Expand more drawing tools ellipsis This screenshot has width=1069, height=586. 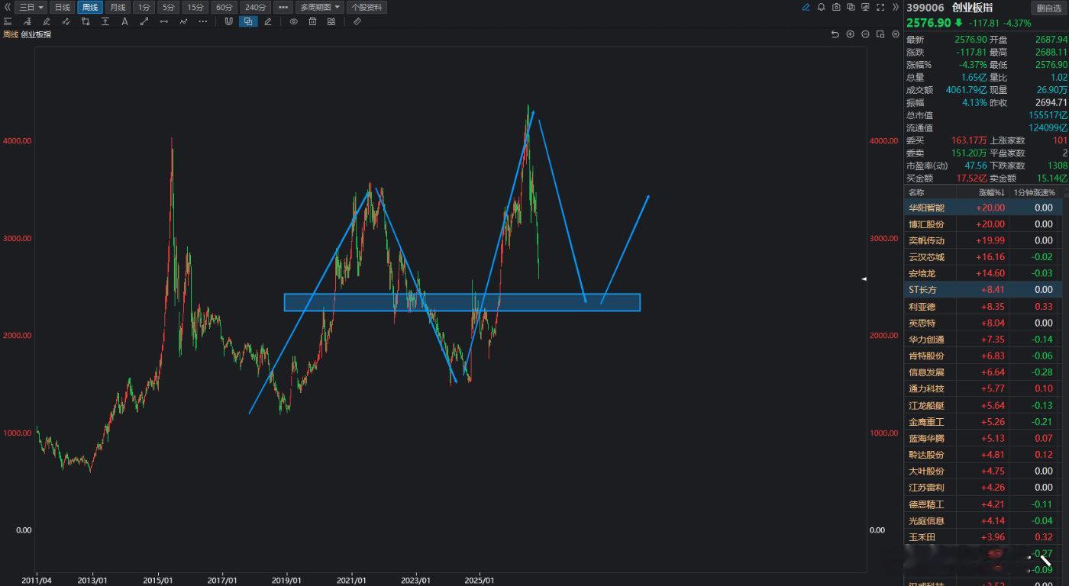point(203,21)
